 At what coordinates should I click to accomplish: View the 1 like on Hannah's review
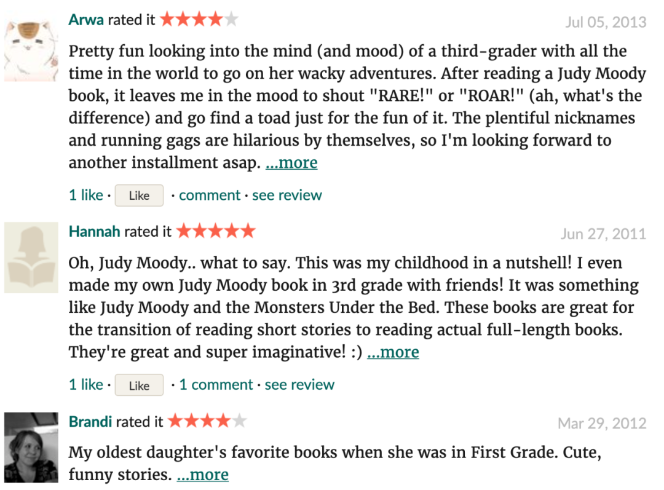pyautogui.click(x=86, y=384)
